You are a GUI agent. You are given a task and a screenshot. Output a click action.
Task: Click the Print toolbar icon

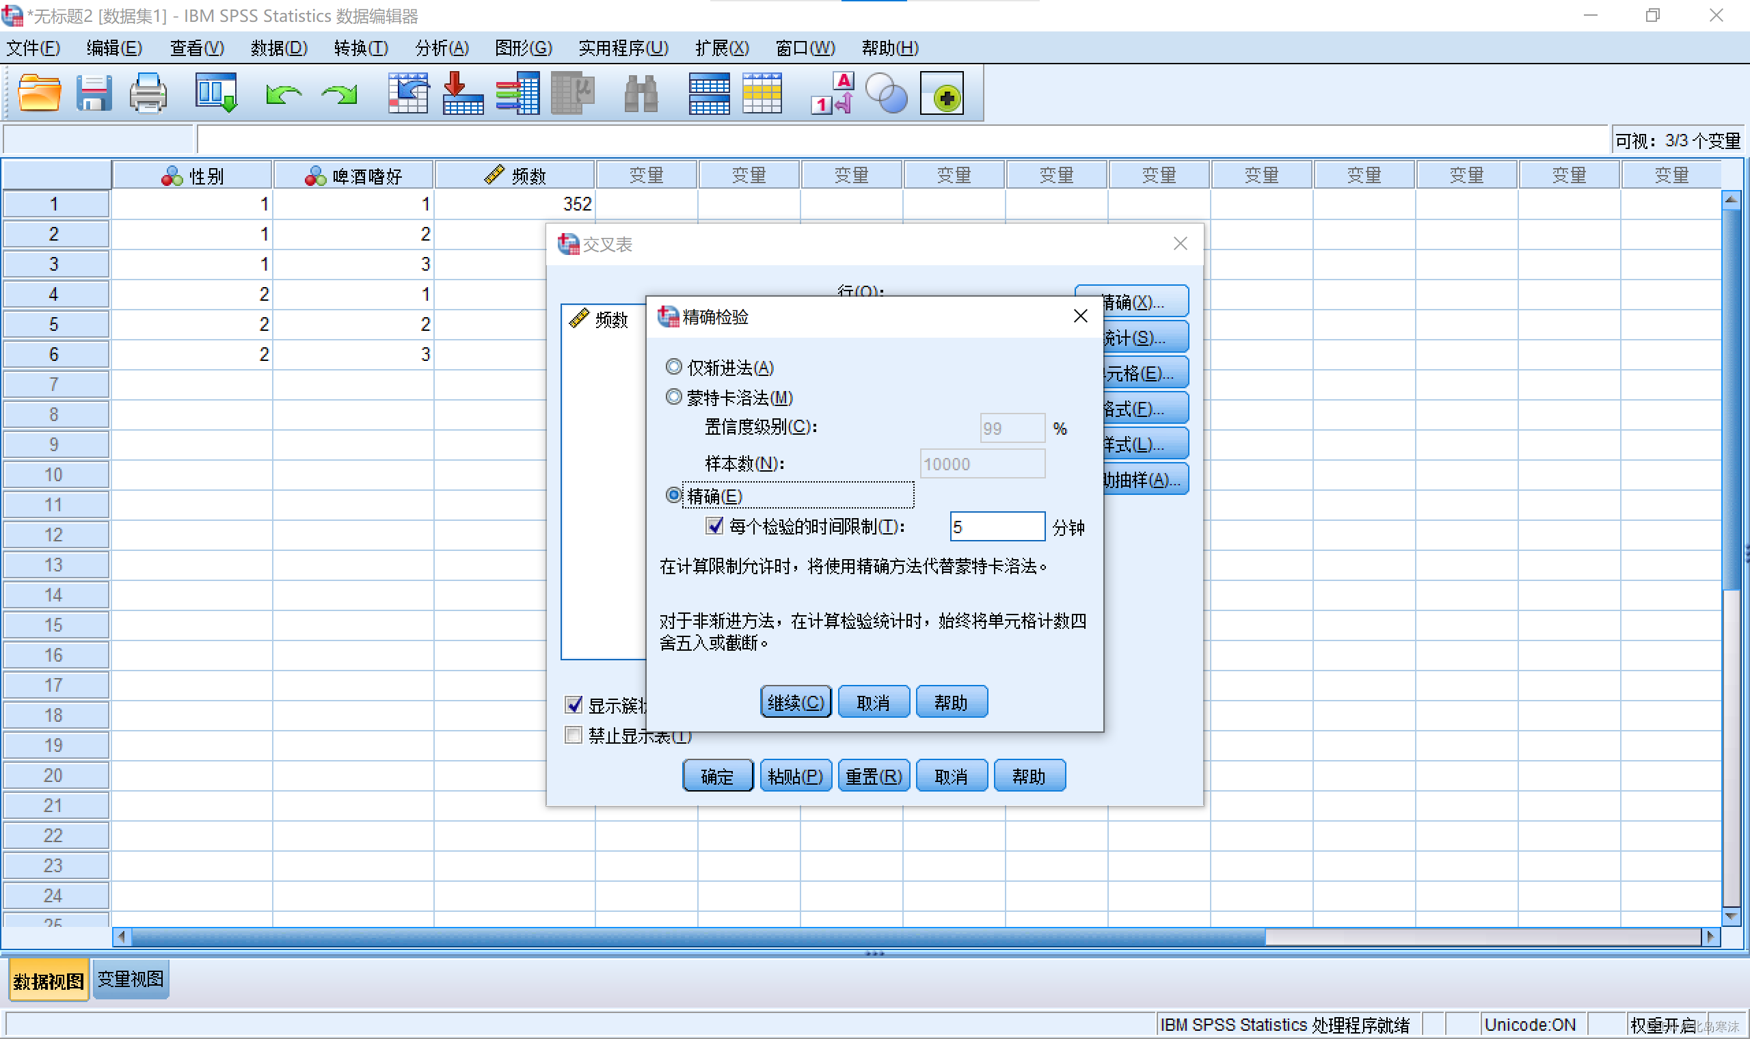point(148,94)
